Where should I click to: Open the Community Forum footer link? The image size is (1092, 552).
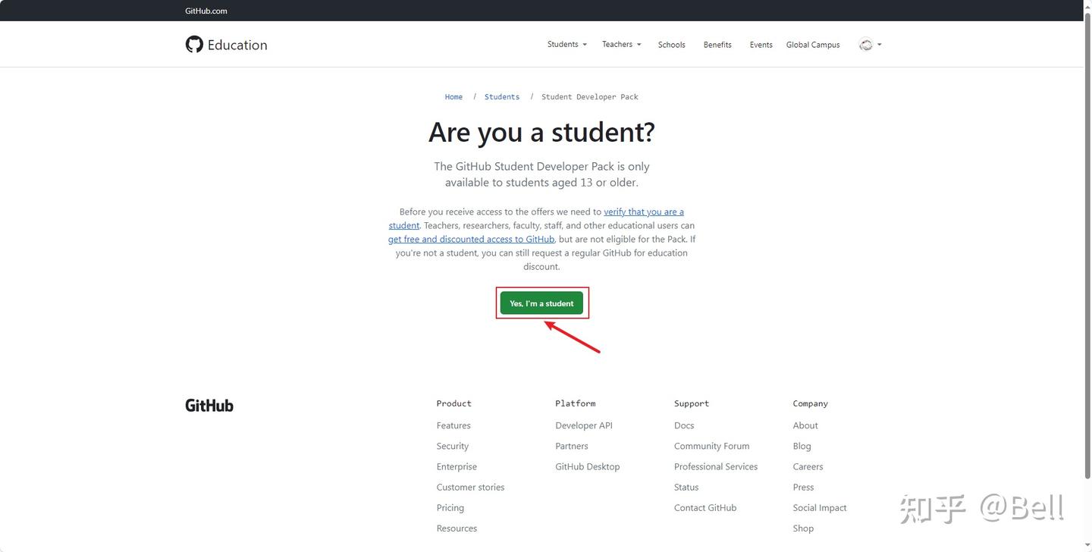tap(711, 446)
